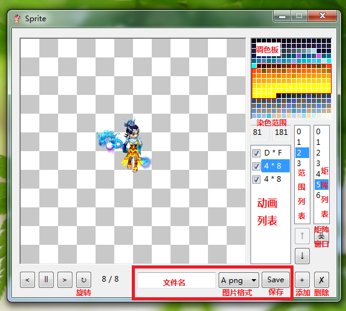The width and height of the screenshot is (346, 311).
Task: Move item down with the down arrow button
Action: tap(302, 256)
